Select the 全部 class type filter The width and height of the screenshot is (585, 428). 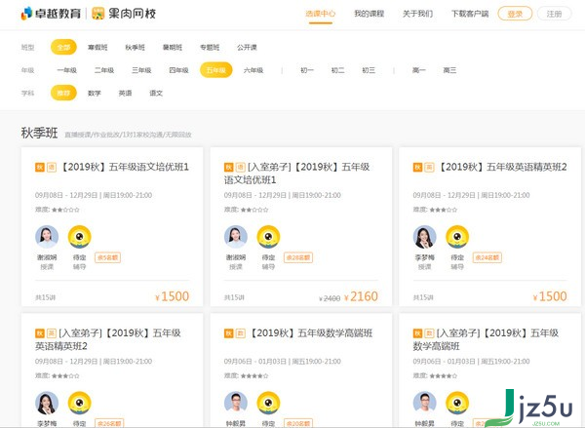click(x=63, y=47)
